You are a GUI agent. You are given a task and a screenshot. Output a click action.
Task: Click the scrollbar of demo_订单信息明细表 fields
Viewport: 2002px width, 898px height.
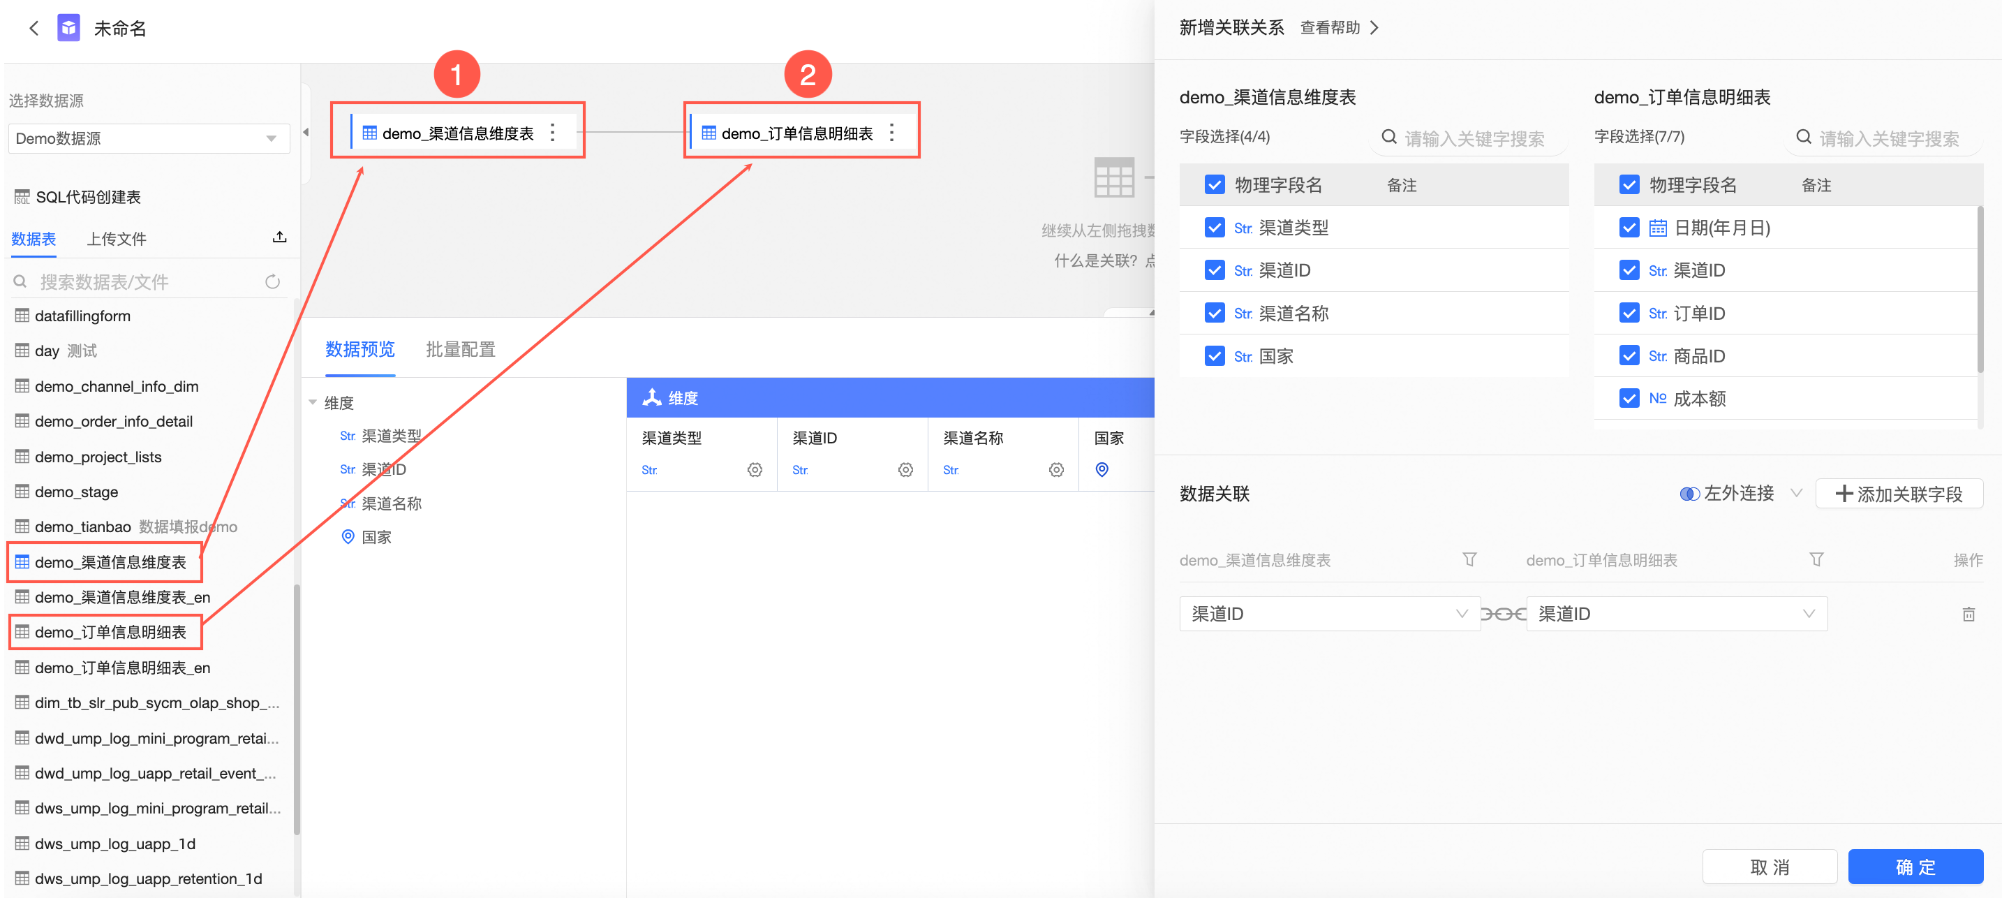tap(1980, 289)
